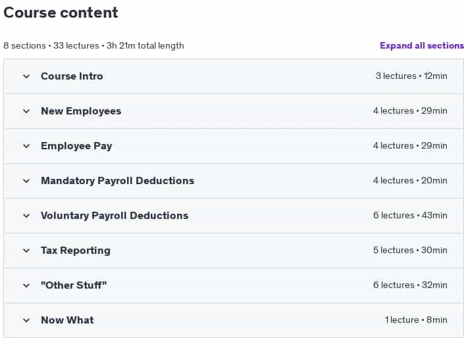Click the "Other Stuff" chevron icon
The height and width of the screenshot is (338, 464).
[26, 285]
